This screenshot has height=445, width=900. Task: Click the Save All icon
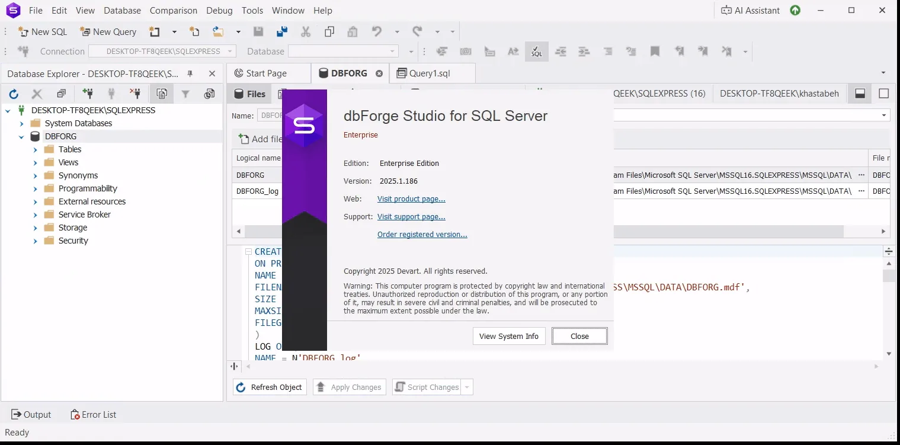click(282, 32)
